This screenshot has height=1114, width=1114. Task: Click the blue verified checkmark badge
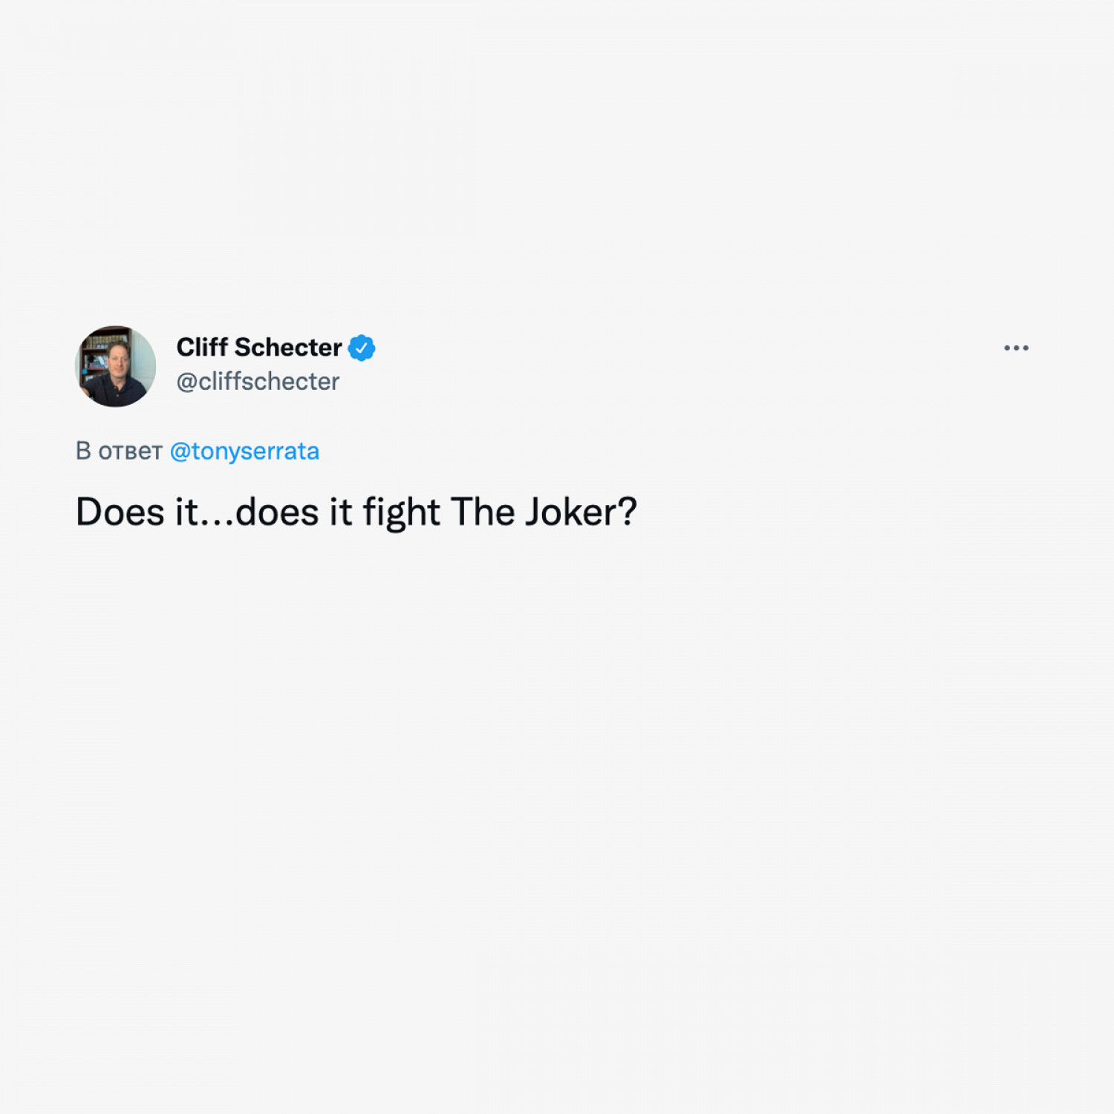(x=362, y=348)
